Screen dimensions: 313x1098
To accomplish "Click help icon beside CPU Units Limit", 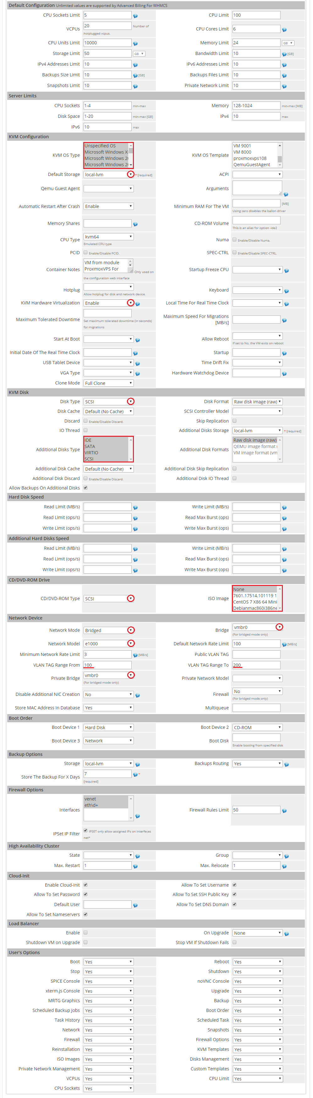I will pos(135,43).
